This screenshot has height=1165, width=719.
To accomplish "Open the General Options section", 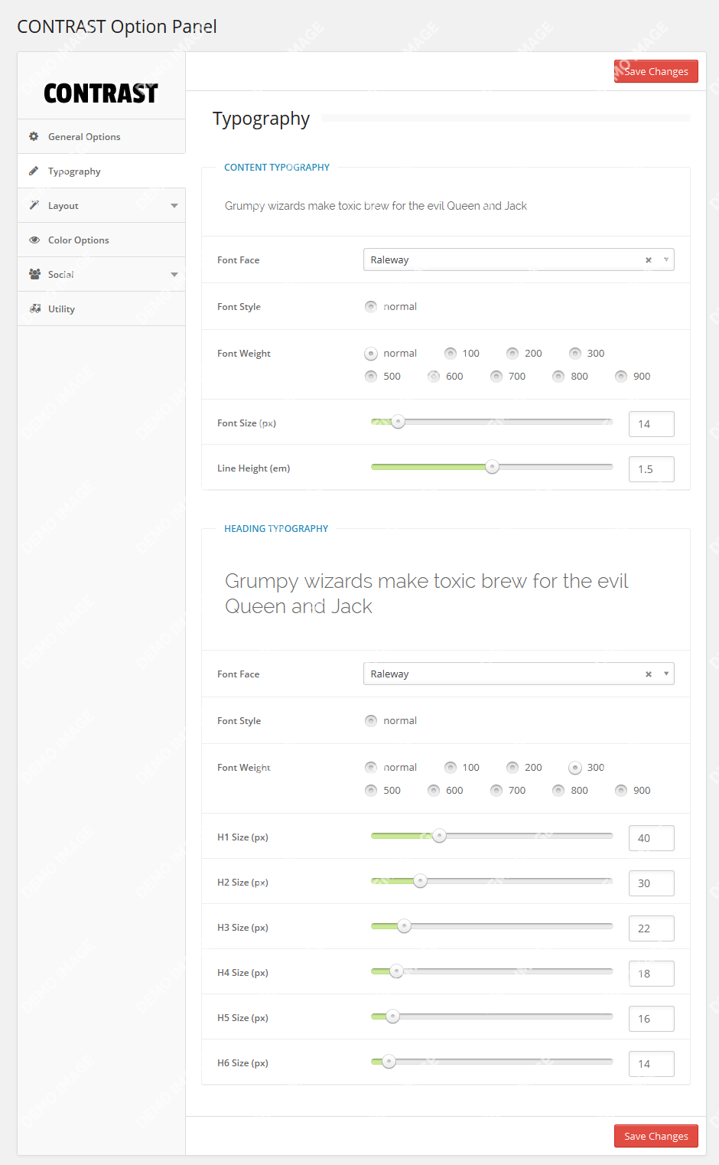I will click(84, 136).
